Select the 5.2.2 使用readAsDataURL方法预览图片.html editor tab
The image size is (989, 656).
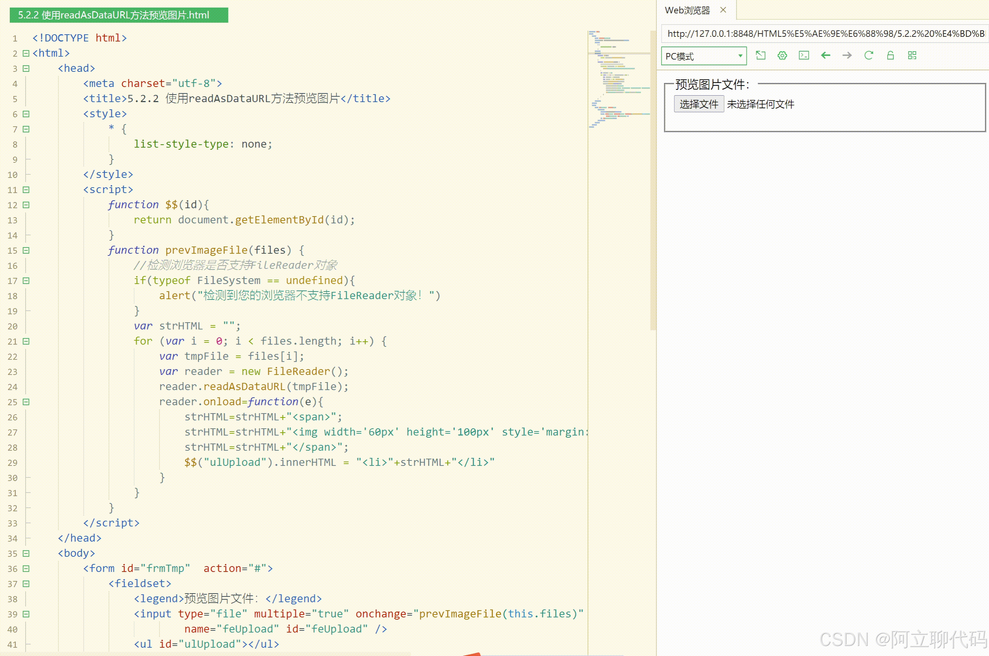[119, 15]
